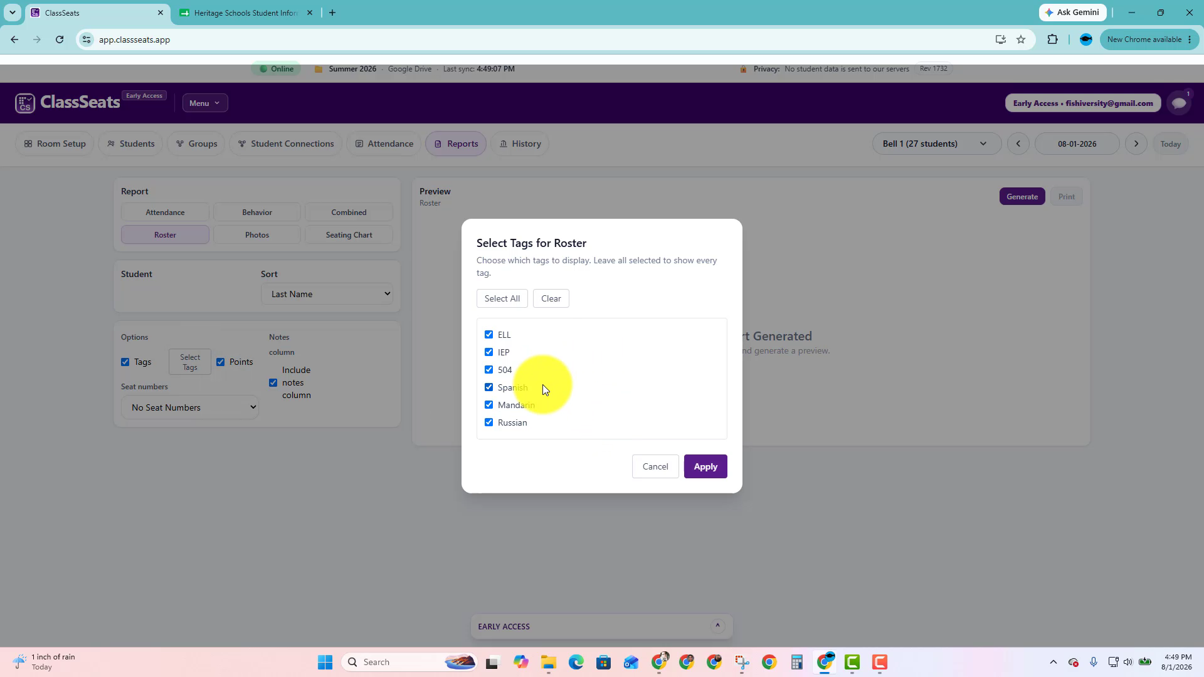Click the date field 08-01-2026

[1077, 144]
